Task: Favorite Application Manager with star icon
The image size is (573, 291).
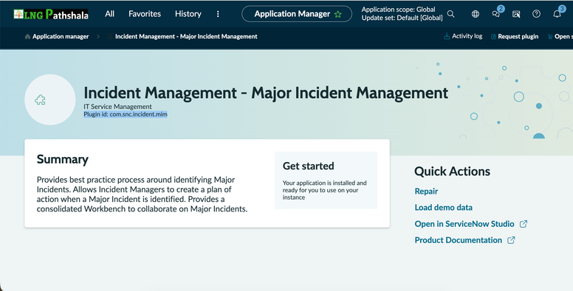Action: [x=338, y=14]
